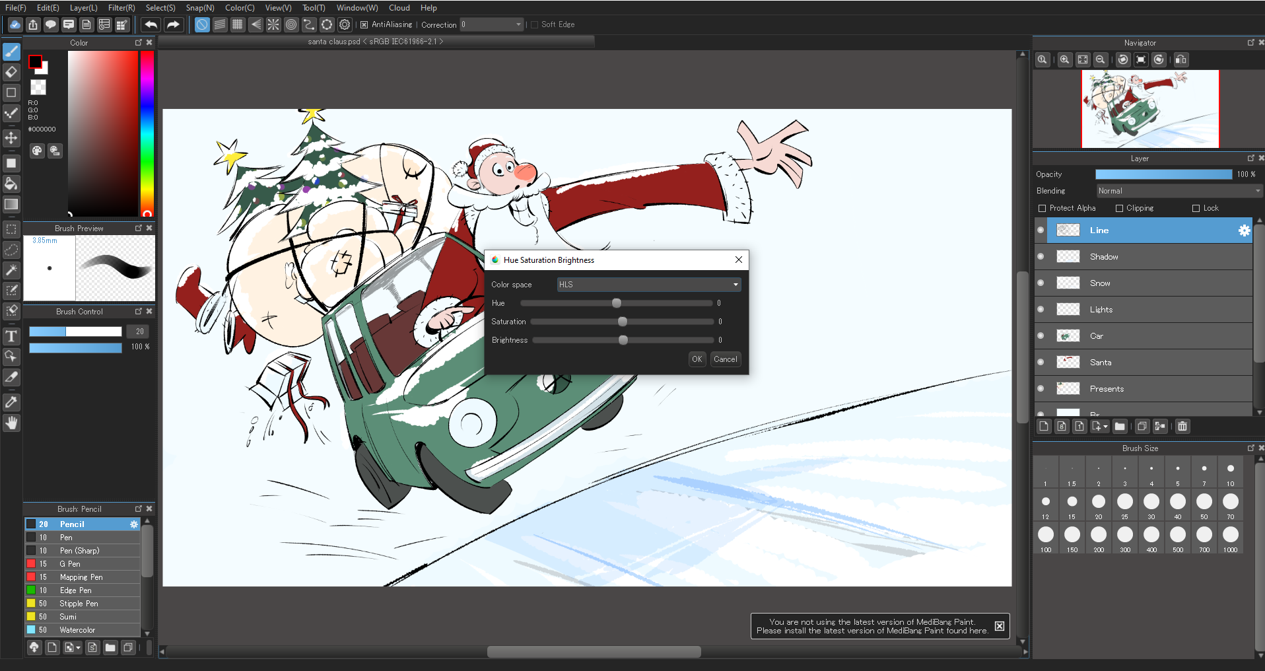Select the Presents layer
The height and width of the screenshot is (671, 1265).
1144,389
